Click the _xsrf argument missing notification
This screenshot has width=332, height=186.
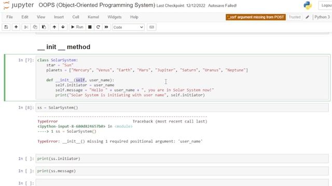click(256, 17)
